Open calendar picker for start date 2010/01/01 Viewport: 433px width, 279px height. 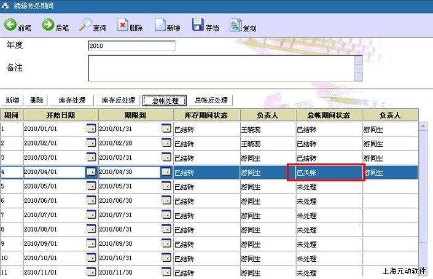(91, 128)
